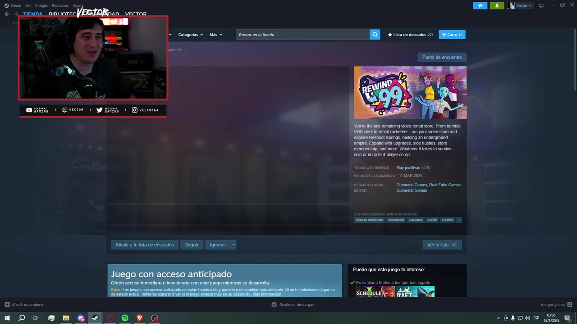577x324 pixels.
Task: Open the Ayuda menu
Action: click(x=78, y=5)
